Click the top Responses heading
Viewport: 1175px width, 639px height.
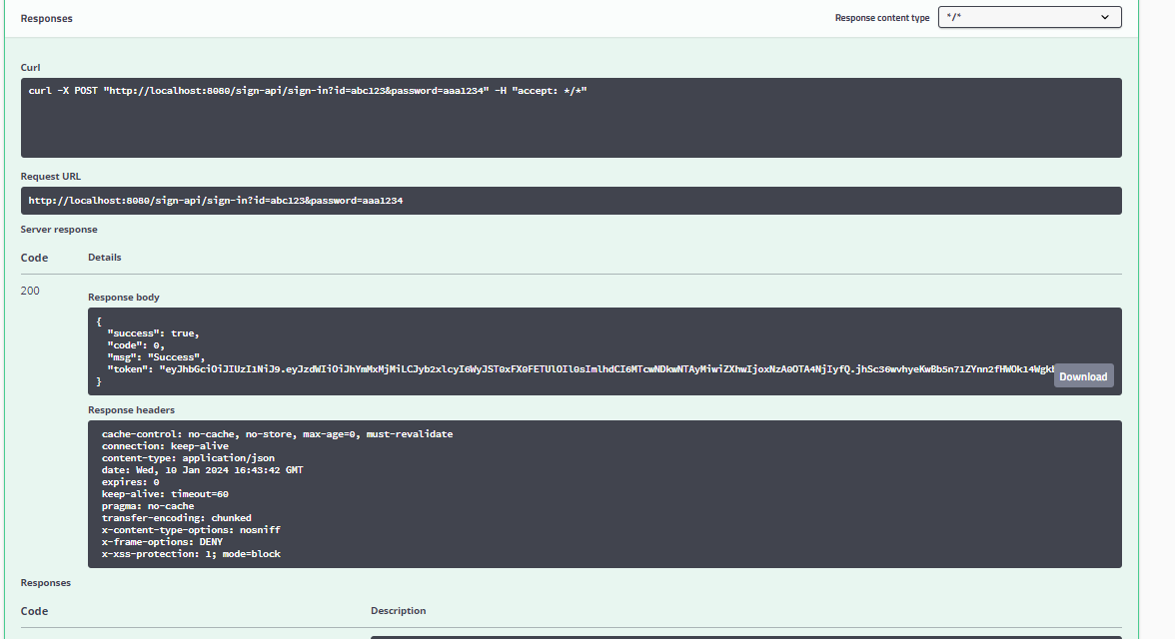[46, 19]
